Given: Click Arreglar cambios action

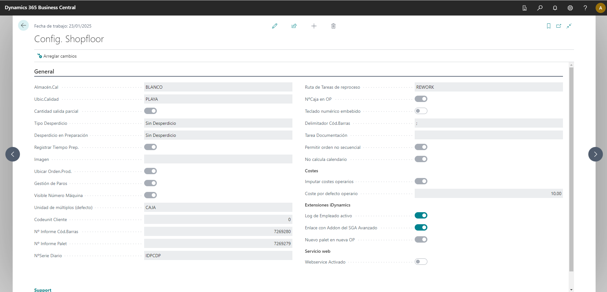Looking at the screenshot, I should (x=57, y=56).
